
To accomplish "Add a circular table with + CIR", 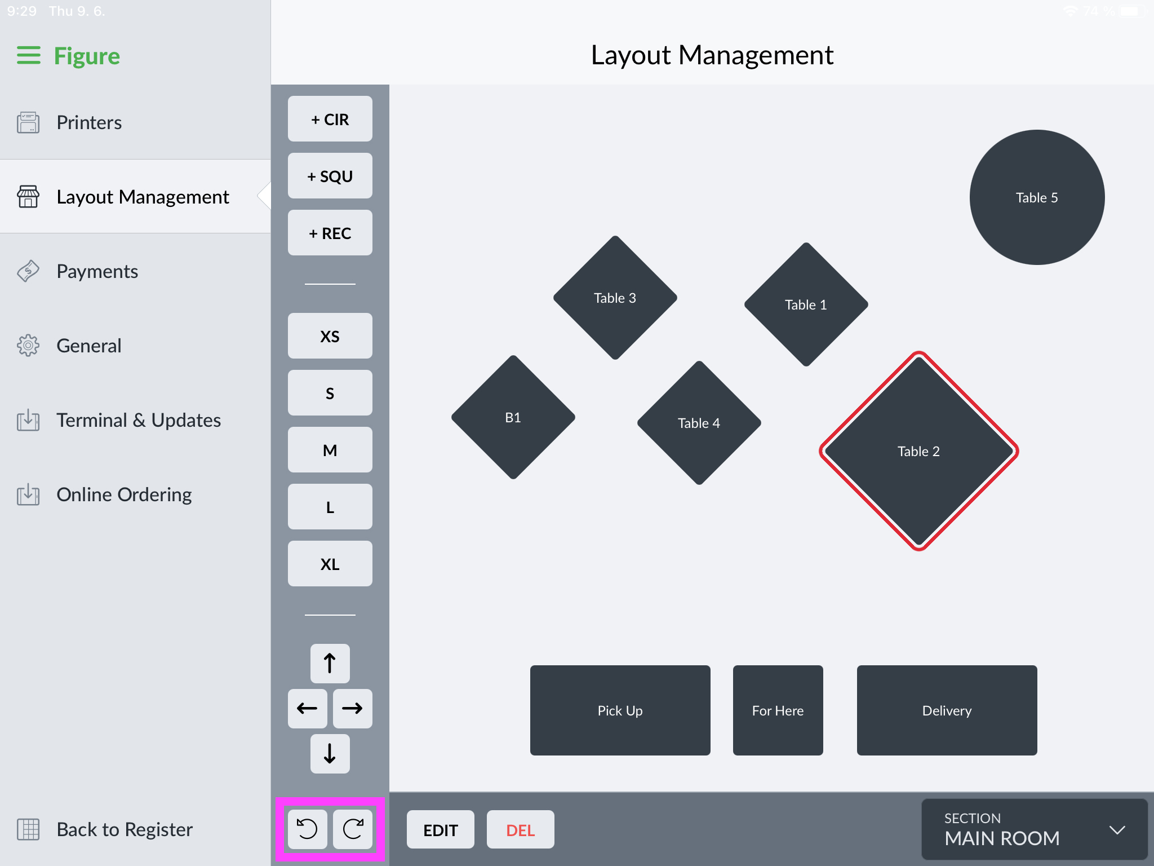I will point(330,119).
